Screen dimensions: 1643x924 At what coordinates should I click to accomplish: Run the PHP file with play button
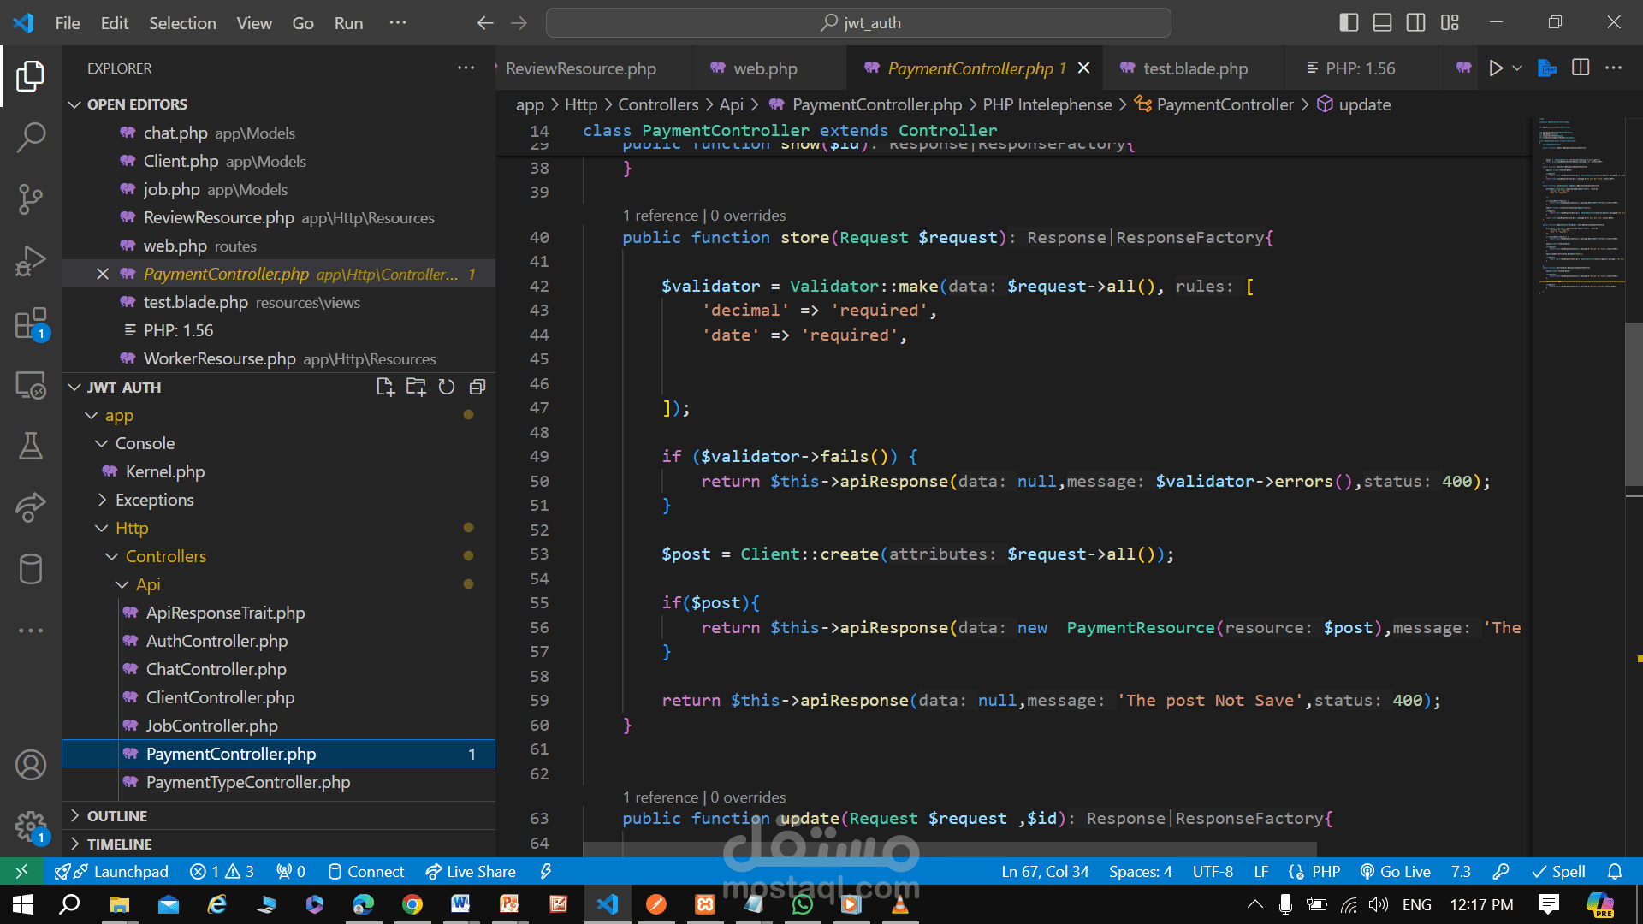tap(1496, 68)
